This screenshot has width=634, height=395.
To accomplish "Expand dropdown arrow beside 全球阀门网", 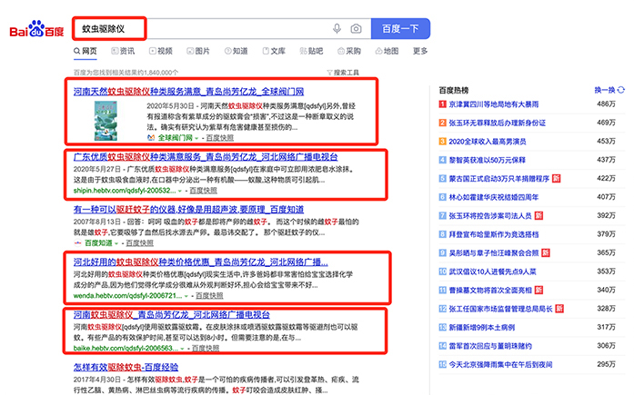I will (196, 138).
